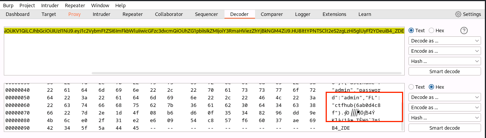The height and width of the screenshot is (138, 486).
Task: Expand upper panel 'Decode as ...' dropdown
Action: [x=444, y=41]
